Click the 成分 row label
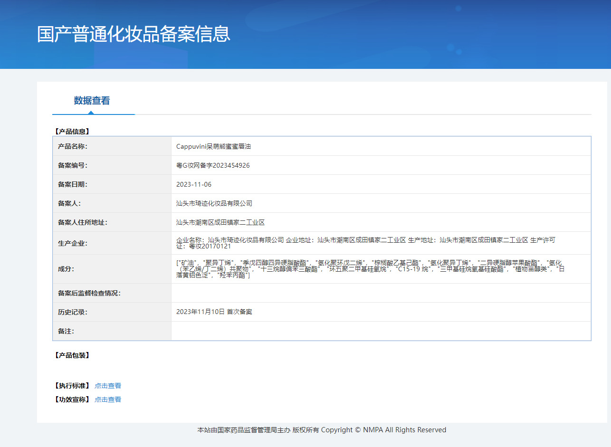The height and width of the screenshot is (447, 611). tap(66, 269)
